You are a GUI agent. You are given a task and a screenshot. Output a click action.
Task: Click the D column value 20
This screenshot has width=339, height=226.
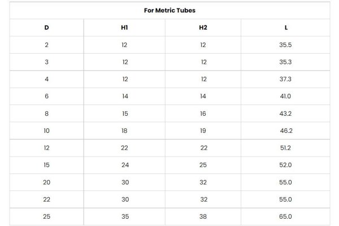pos(46,182)
